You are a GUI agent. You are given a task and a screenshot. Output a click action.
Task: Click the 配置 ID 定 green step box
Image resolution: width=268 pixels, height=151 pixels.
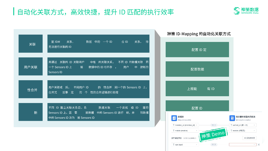coord(197,50)
